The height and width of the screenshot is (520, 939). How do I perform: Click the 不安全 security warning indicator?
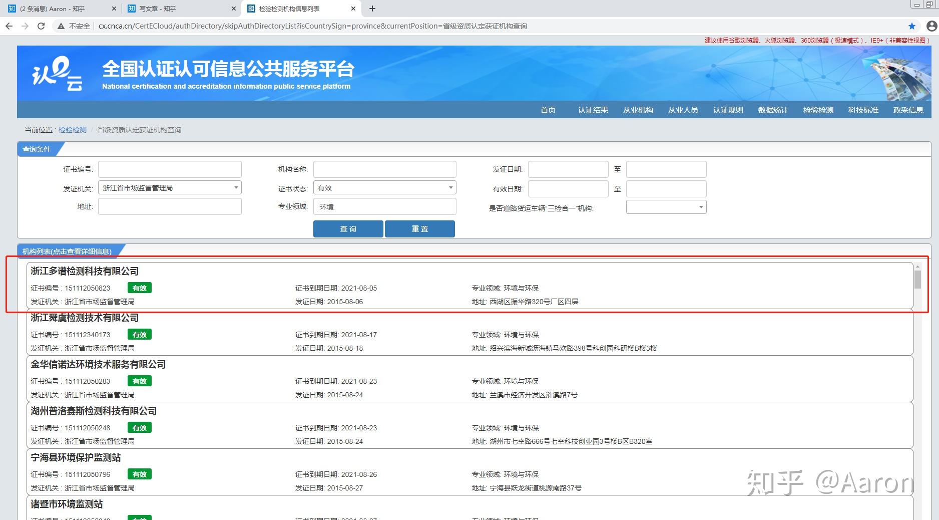click(x=76, y=26)
